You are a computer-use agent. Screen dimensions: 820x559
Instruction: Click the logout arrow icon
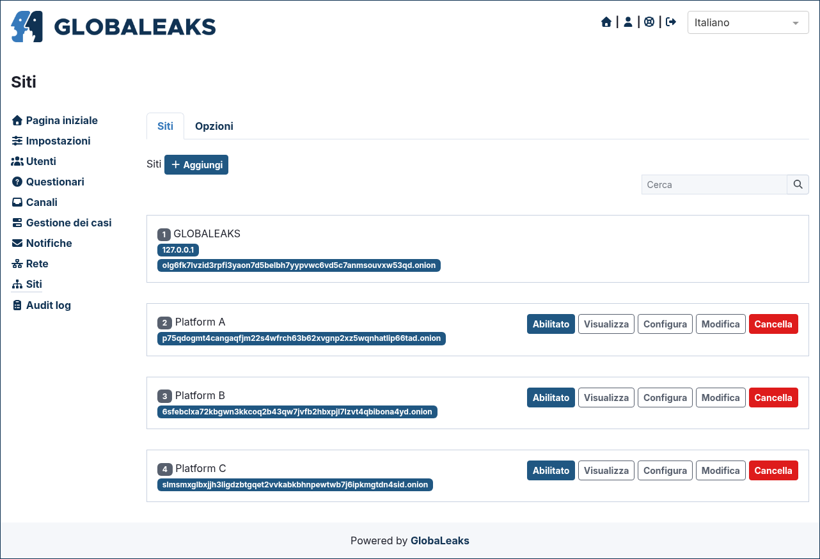pos(671,22)
